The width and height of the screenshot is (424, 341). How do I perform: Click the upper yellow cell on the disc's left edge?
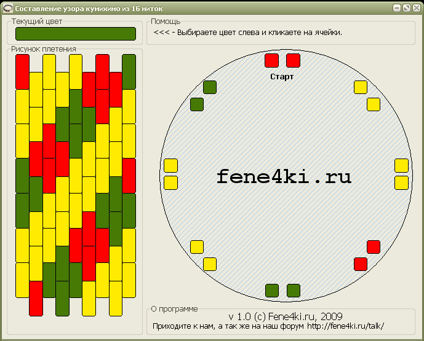(x=171, y=165)
